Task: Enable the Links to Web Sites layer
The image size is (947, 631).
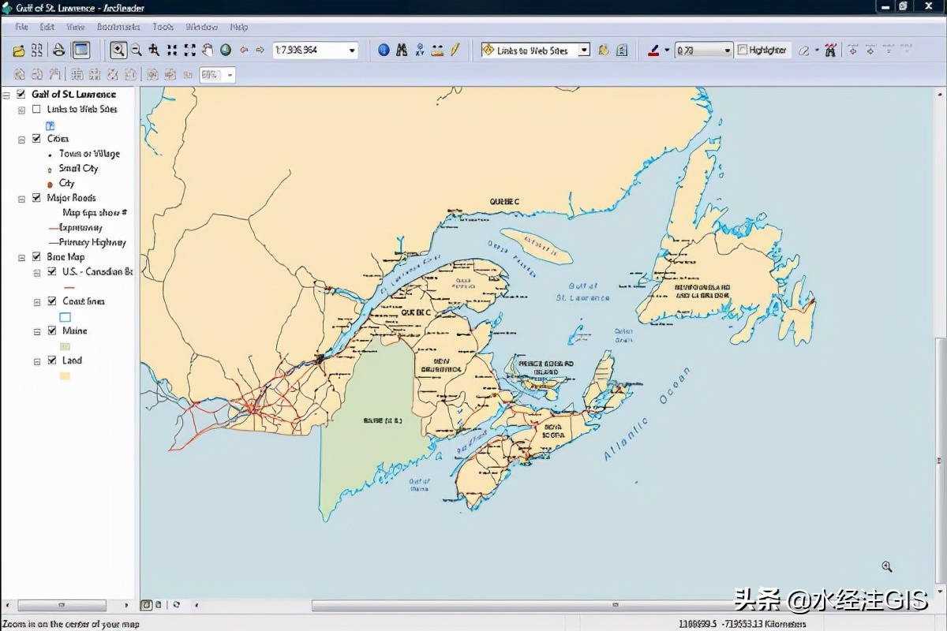Action: [x=36, y=109]
